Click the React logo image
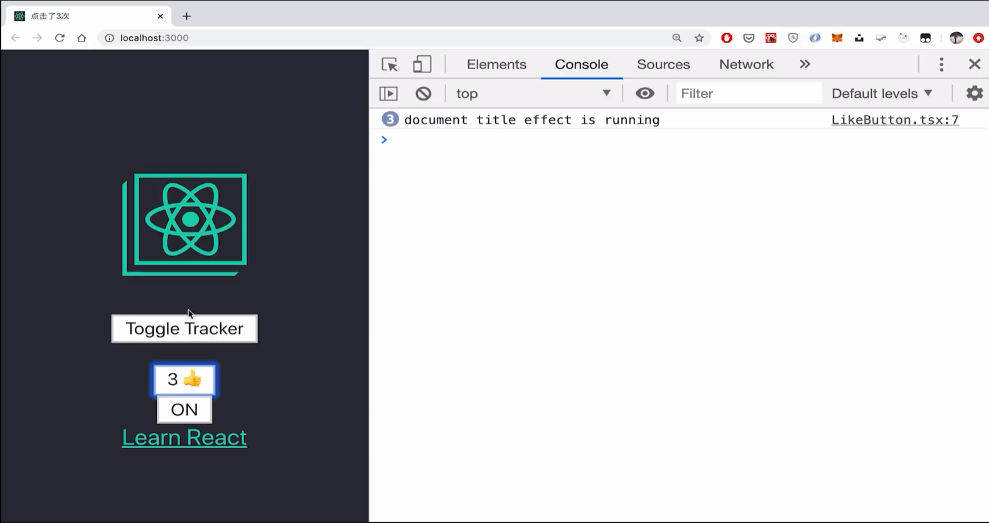Viewport: 989px width, 523px height. tap(184, 224)
